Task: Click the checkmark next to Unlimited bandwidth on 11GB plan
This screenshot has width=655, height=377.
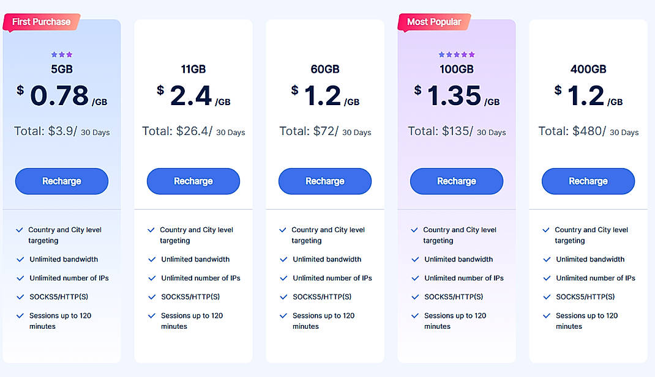Action: 151,259
